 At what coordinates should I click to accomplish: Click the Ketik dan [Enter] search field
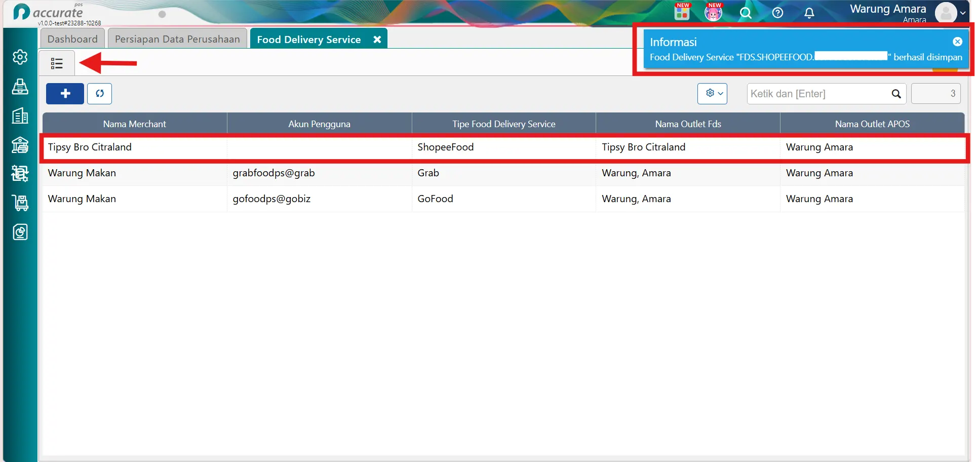[820, 94]
